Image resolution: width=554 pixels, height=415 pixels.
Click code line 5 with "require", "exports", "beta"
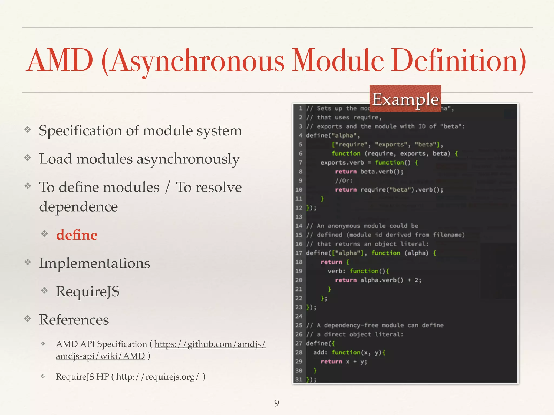[387, 145]
